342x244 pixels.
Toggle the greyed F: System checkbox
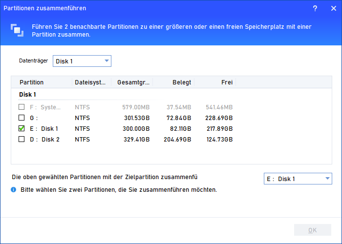pyautogui.click(x=21, y=107)
